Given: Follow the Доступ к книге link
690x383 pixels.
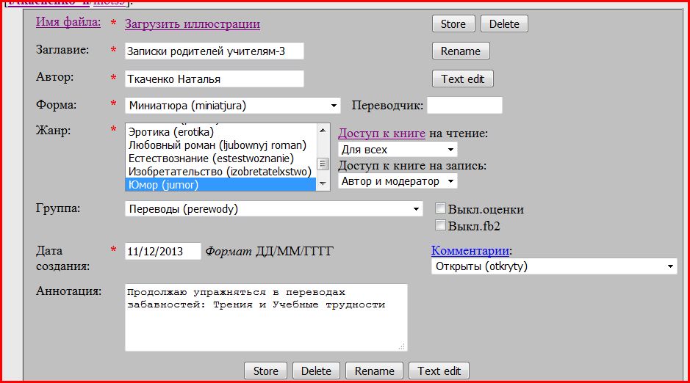Looking at the screenshot, I should (x=381, y=134).
